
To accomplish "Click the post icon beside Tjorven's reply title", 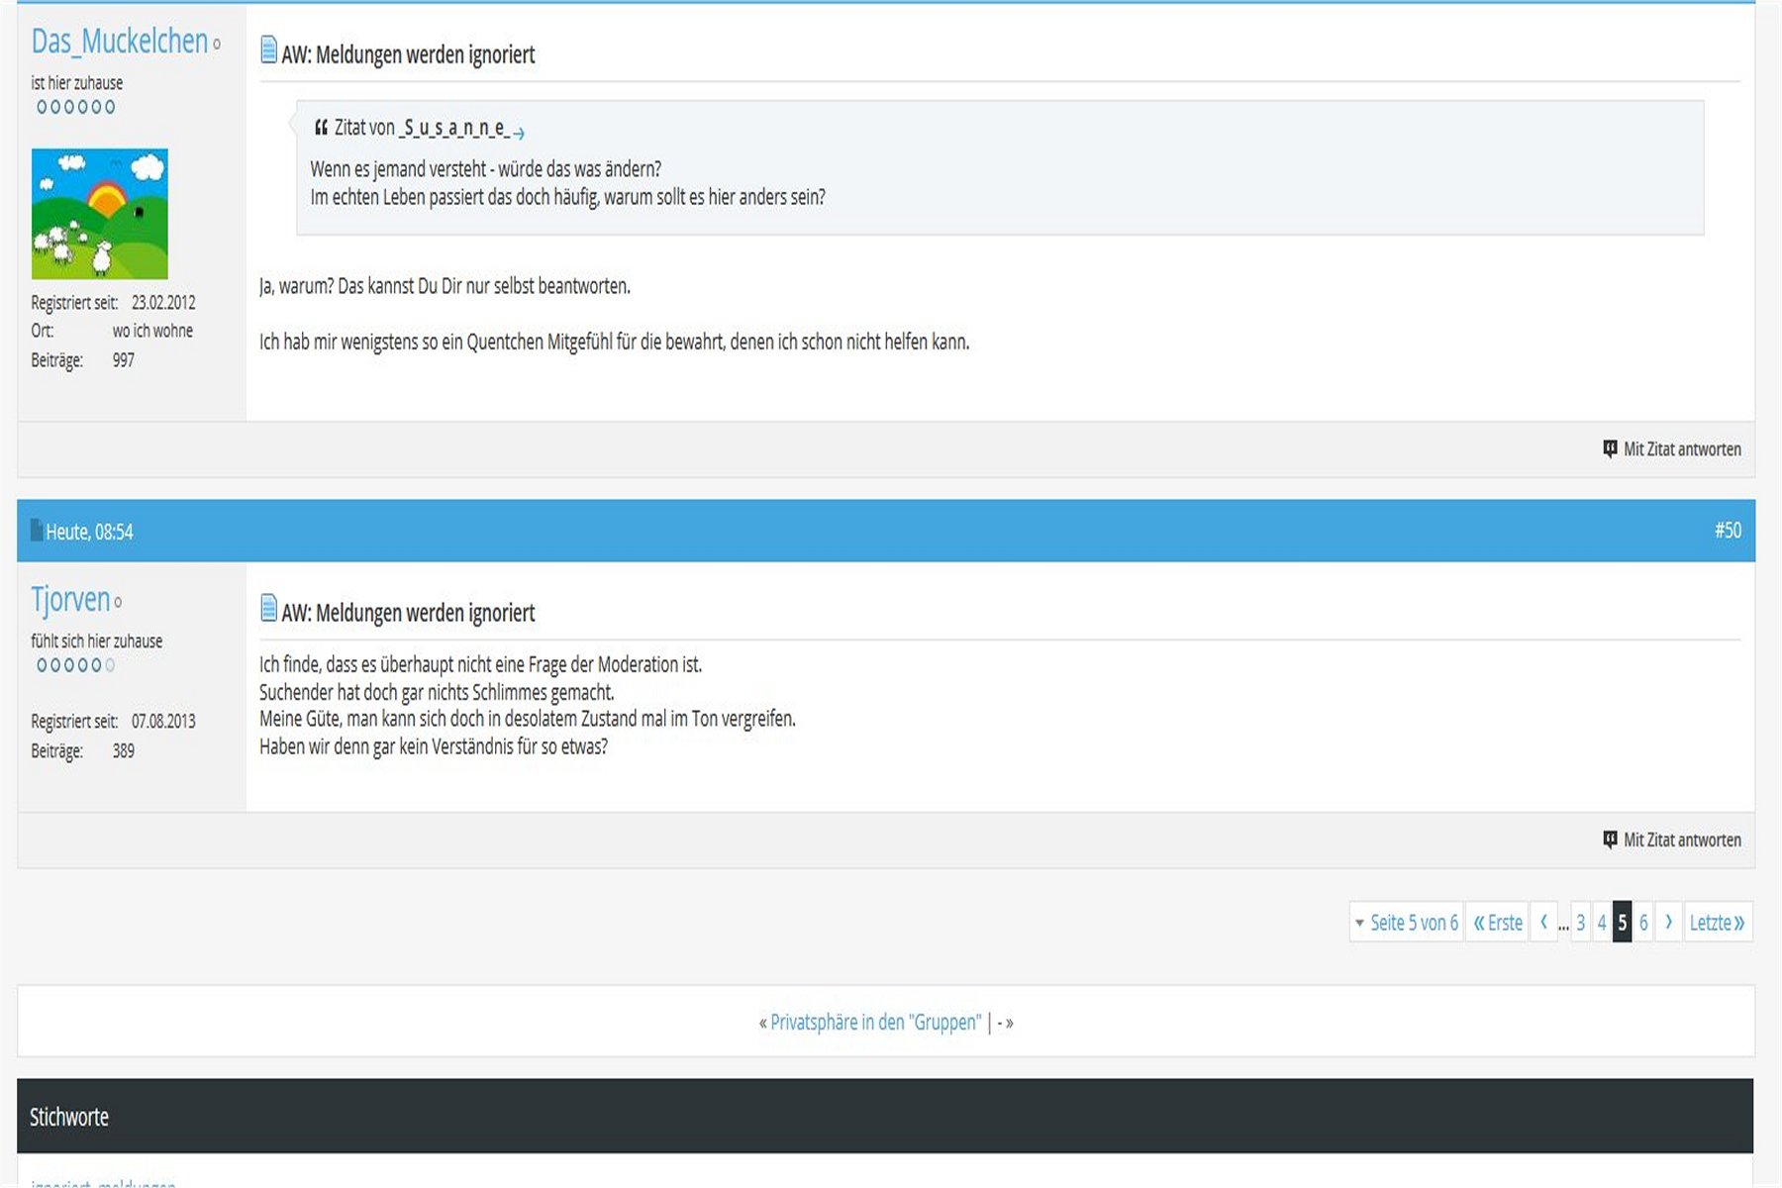I will click(268, 608).
